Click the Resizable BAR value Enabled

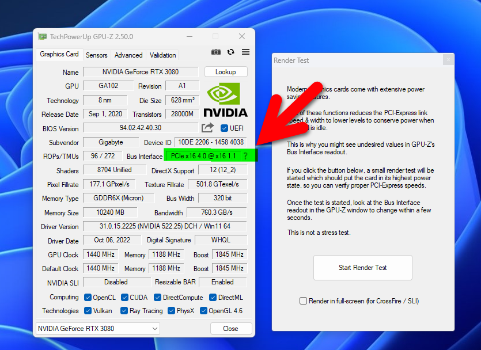[223, 282]
